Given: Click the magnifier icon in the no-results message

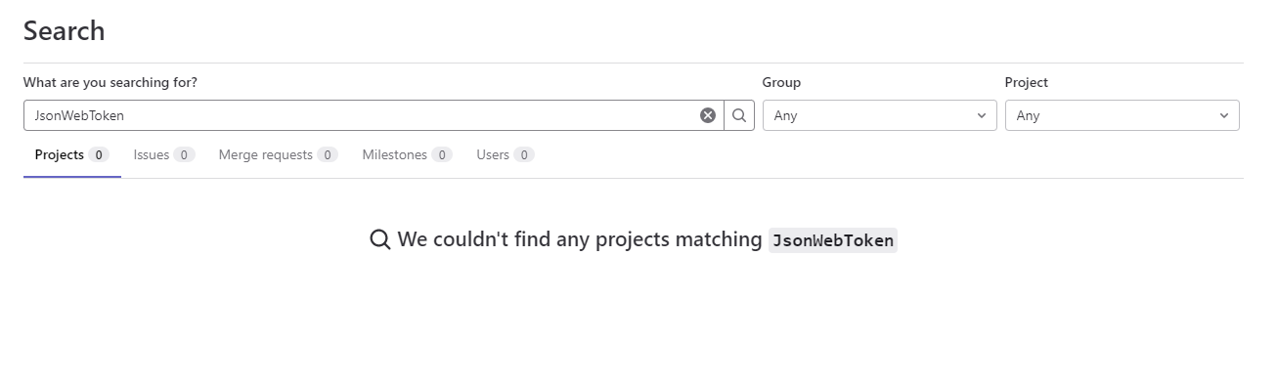Looking at the screenshot, I should 380,239.
